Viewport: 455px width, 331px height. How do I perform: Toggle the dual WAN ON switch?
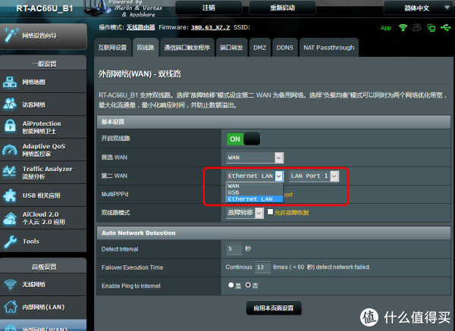243,139
